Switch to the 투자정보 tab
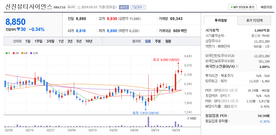Viewport: 276px width, 135px height. click(221, 20)
